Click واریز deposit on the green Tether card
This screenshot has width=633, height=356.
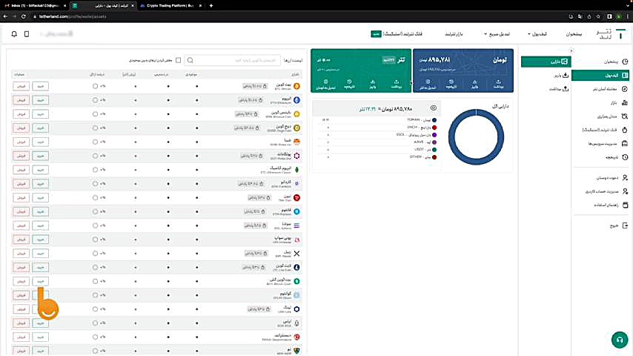(373, 84)
